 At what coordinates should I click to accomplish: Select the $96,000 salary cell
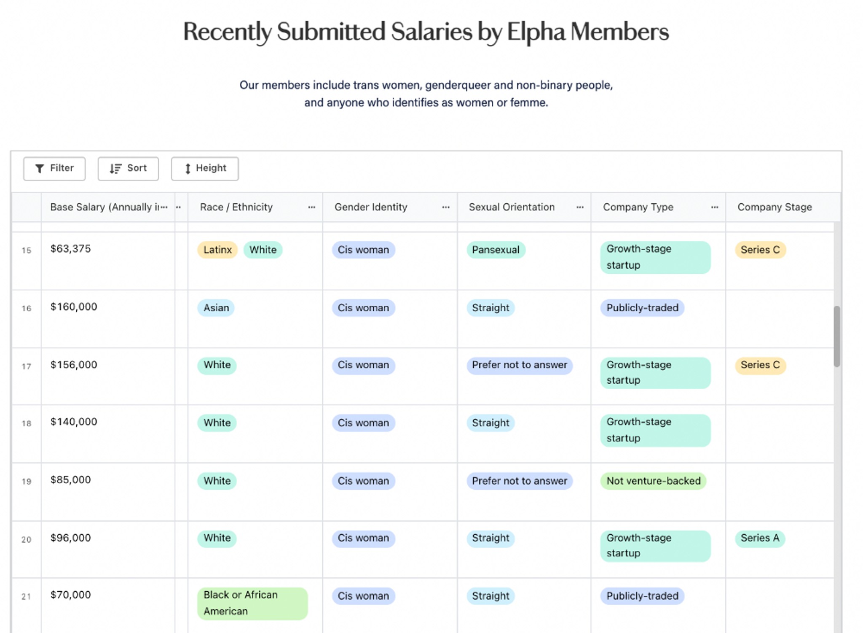click(108, 549)
